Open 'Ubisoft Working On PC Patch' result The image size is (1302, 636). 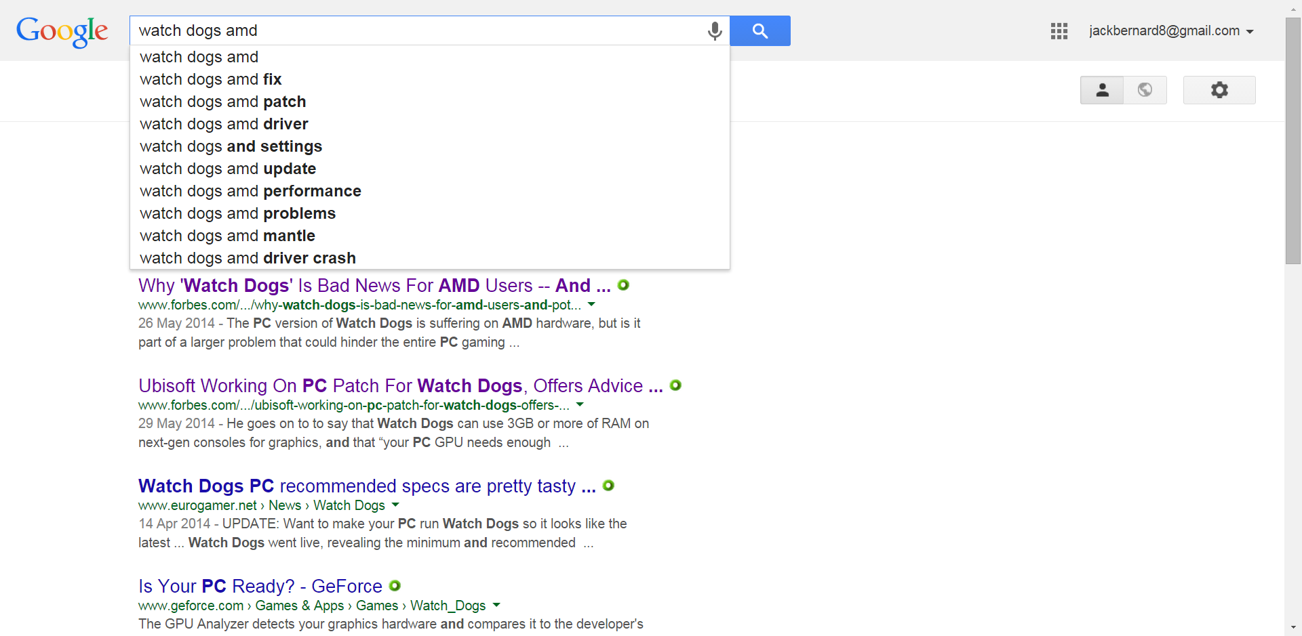[x=401, y=386]
